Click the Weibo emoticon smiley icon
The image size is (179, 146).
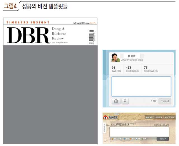coord(112,139)
